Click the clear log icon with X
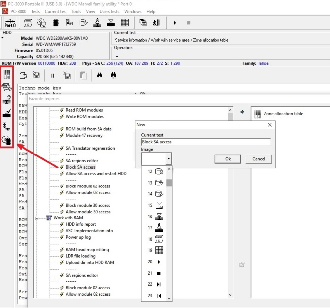This screenshot has height=308, width=330. (x=67, y=75)
